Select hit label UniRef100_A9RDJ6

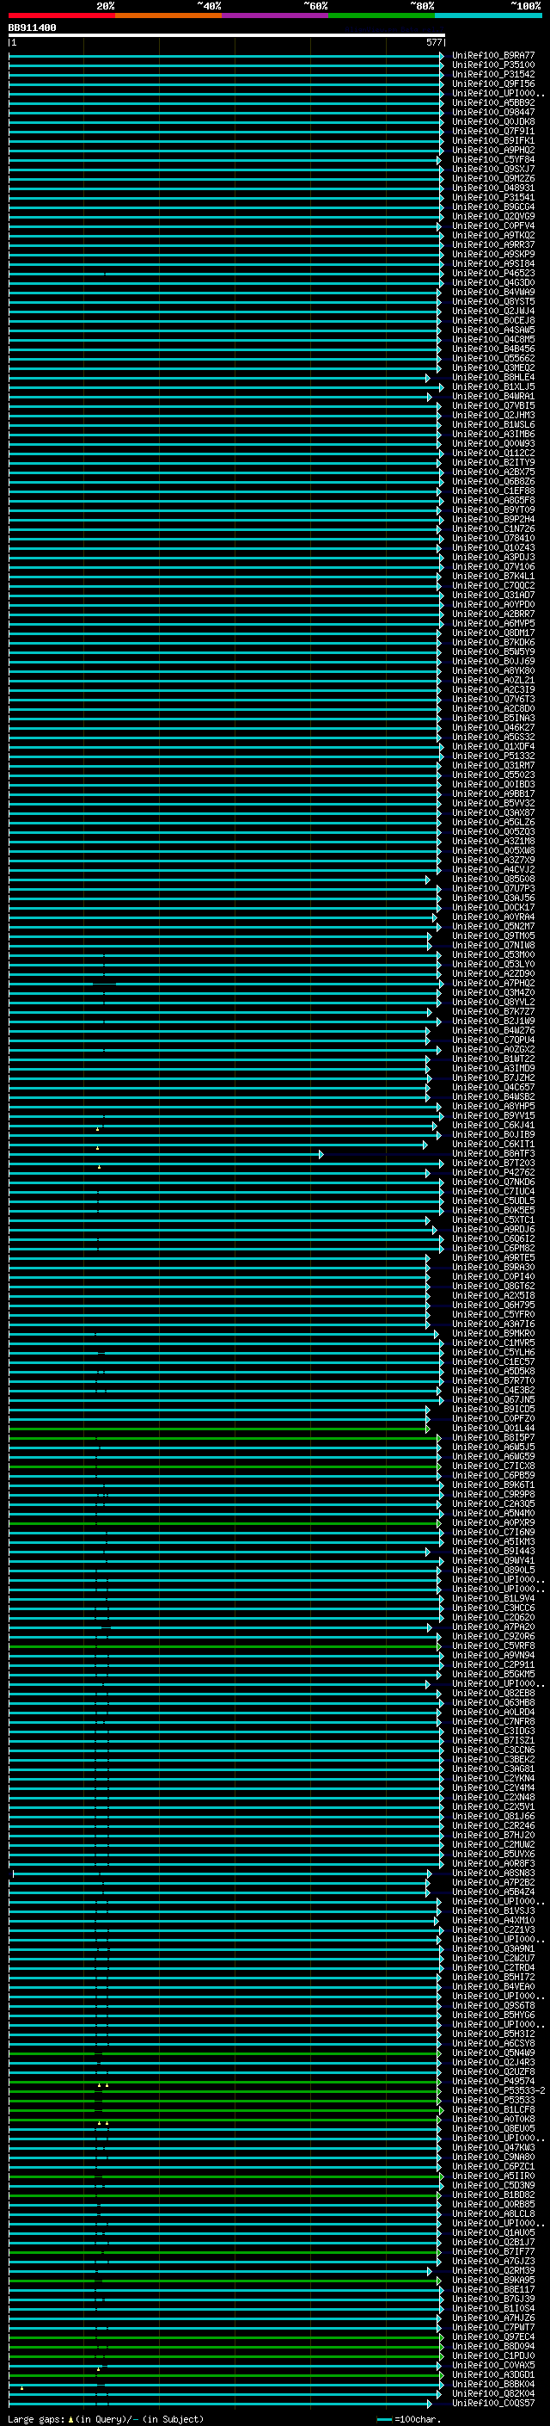pyautogui.click(x=493, y=1229)
